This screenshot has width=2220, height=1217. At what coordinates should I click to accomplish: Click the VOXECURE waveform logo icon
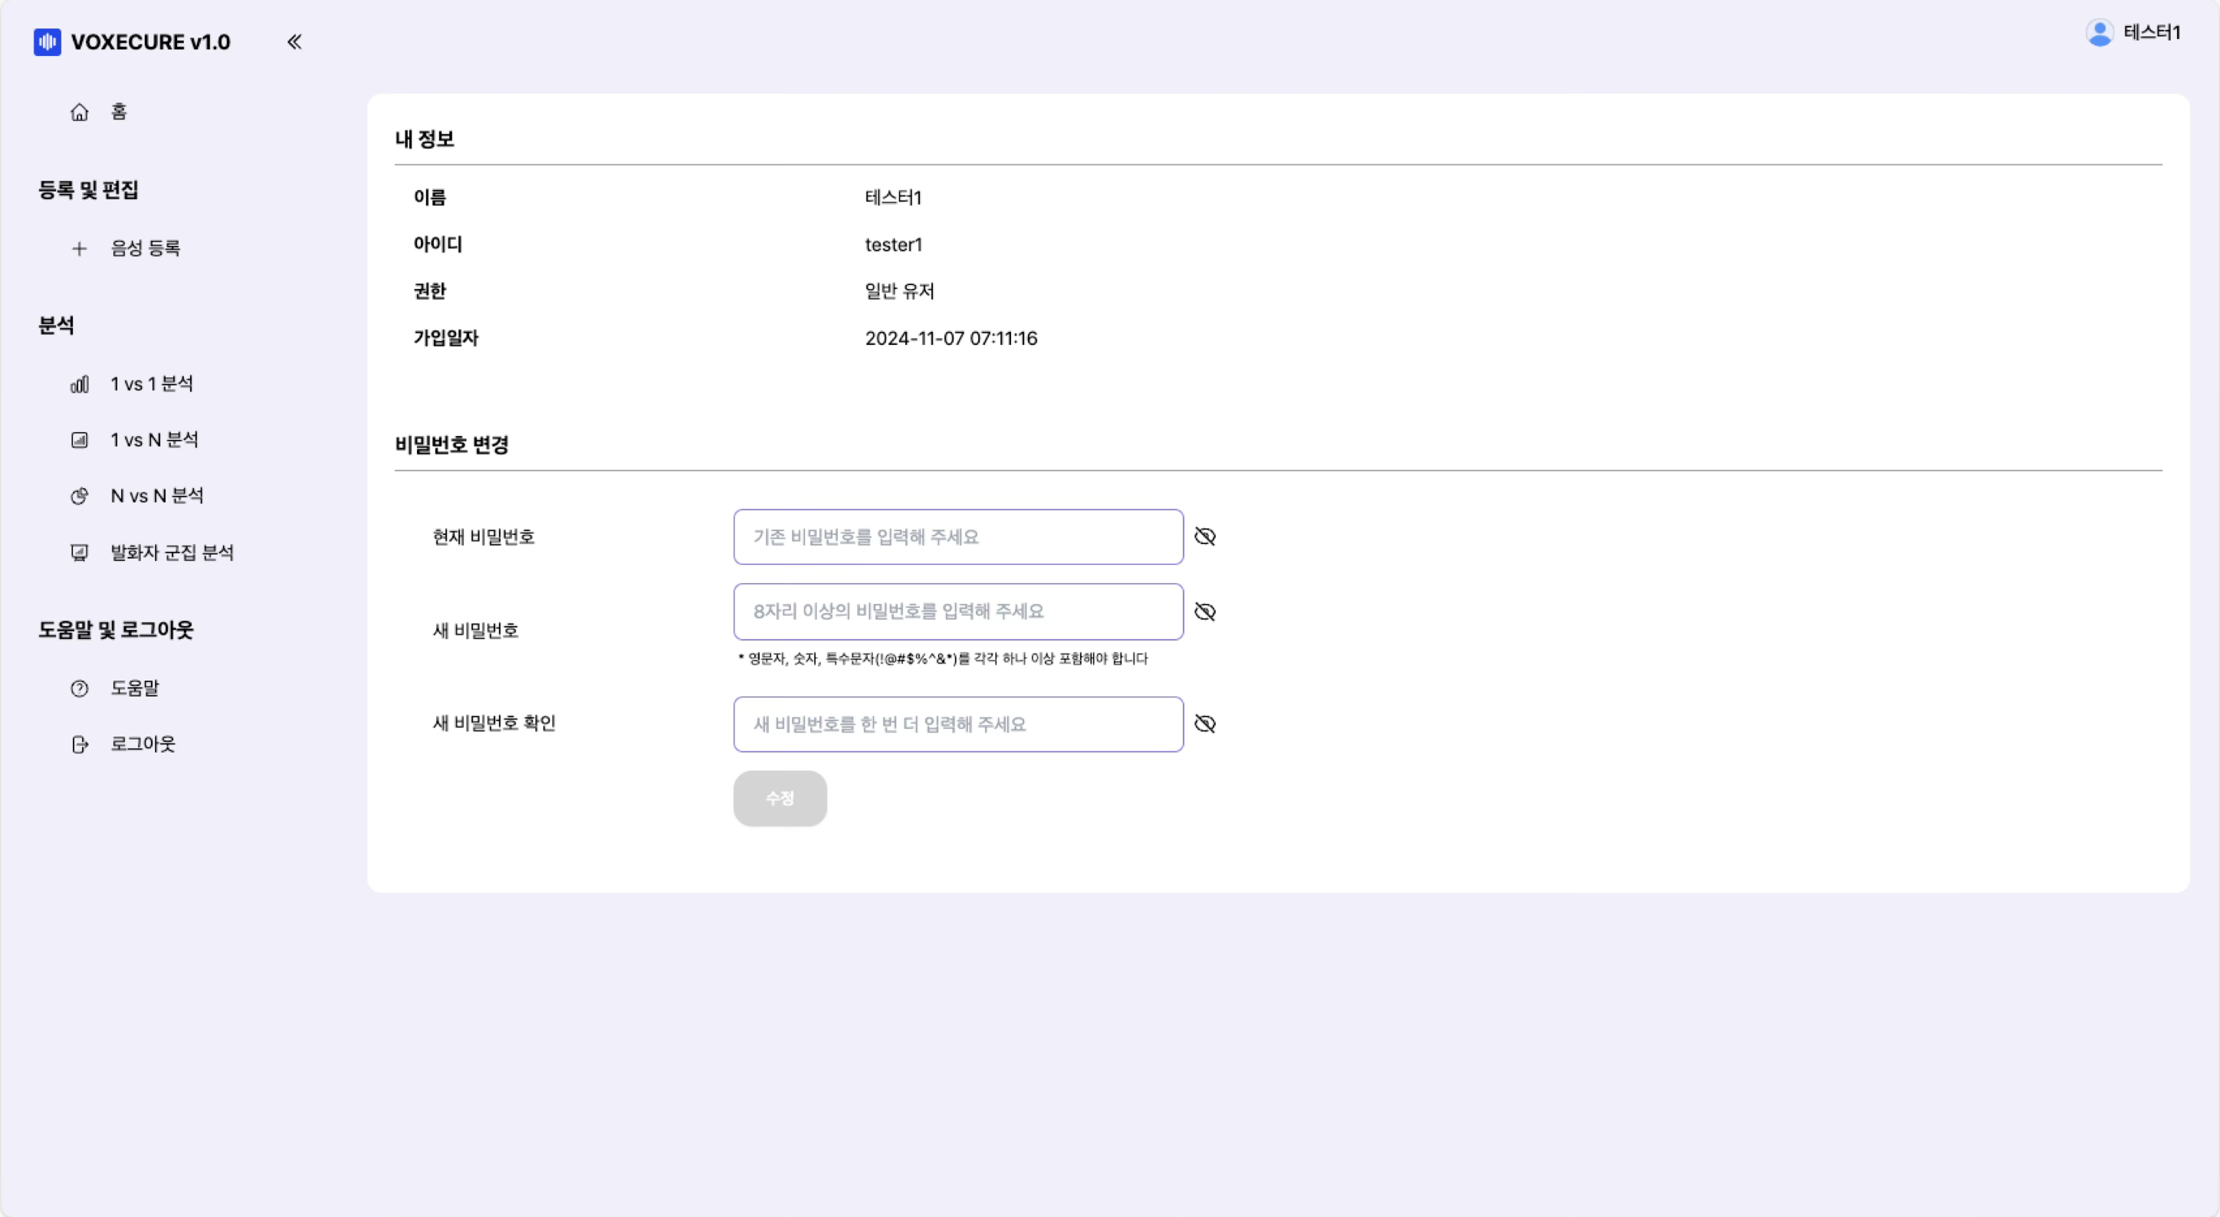[x=47, y=41]
